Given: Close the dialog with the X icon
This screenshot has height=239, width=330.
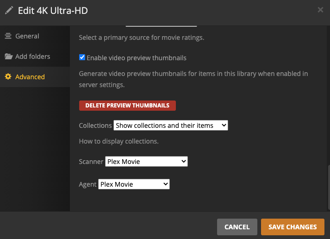Looking at the screenshot, I should coord(320,10).
